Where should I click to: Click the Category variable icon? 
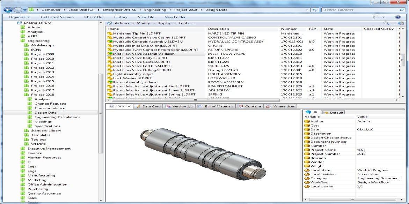(307, 178)
